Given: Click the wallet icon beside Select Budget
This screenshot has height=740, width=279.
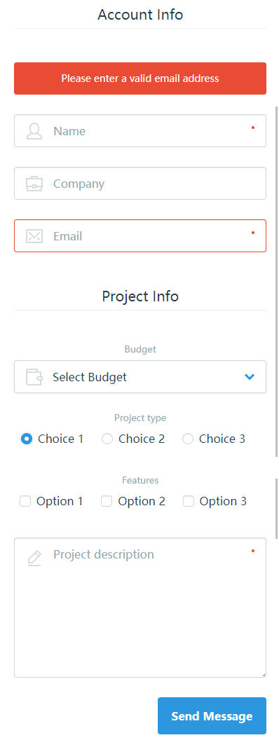Looking at the screenshot, I should point(34,377).
